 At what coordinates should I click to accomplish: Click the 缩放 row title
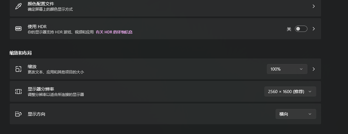[32, 67]
